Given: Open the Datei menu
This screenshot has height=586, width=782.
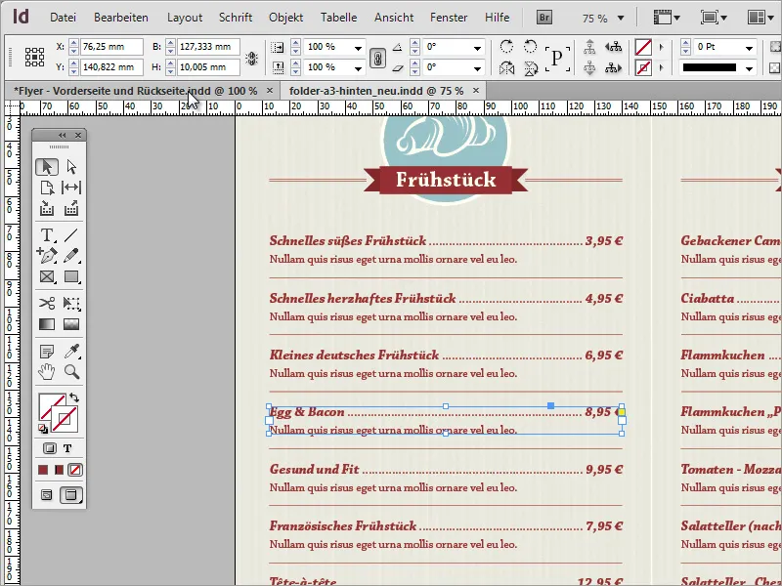Looking at the screenshot, I should pos(63,18).
